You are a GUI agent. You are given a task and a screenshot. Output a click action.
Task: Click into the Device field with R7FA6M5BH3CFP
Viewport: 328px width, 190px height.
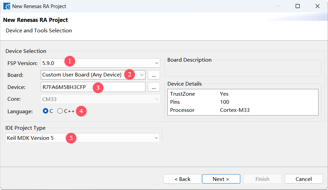click(93, 87)
